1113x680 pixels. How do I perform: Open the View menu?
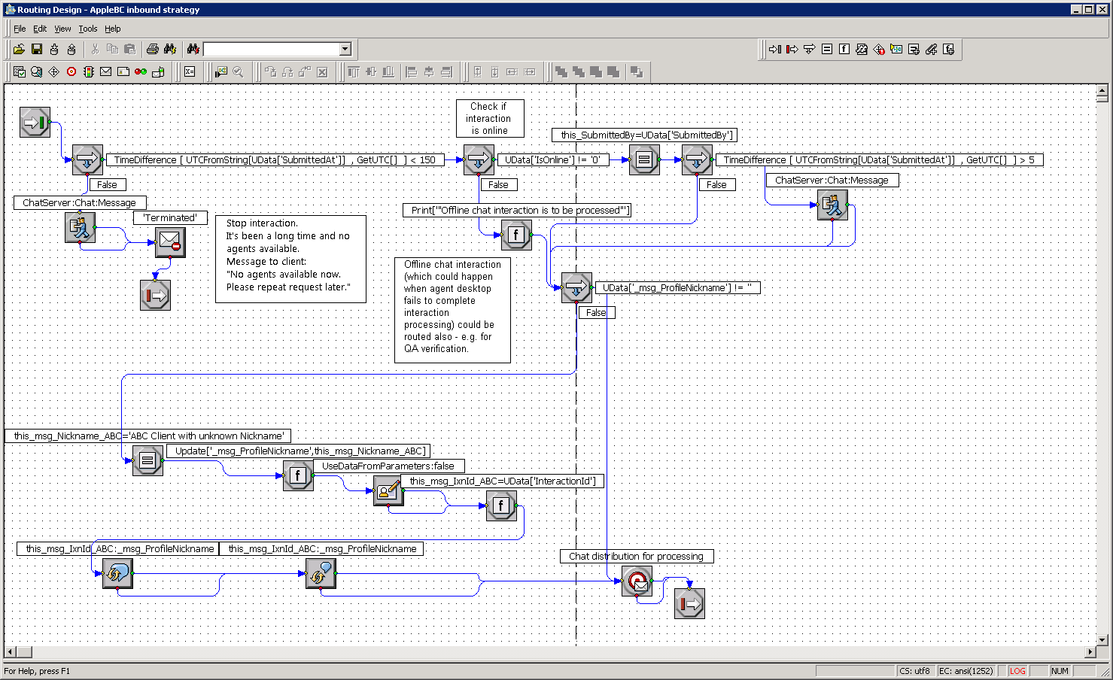(x=62, y=29)
